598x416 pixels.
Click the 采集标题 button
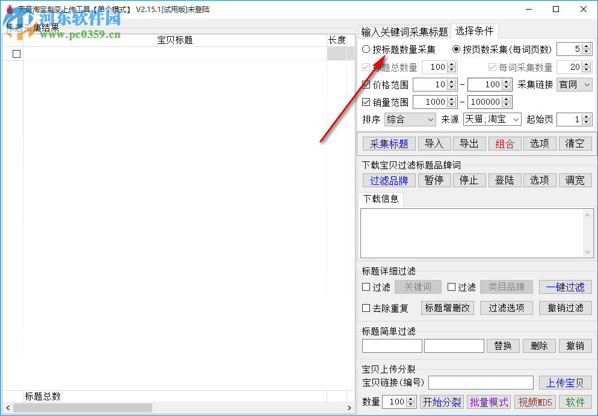click(389, 143)
